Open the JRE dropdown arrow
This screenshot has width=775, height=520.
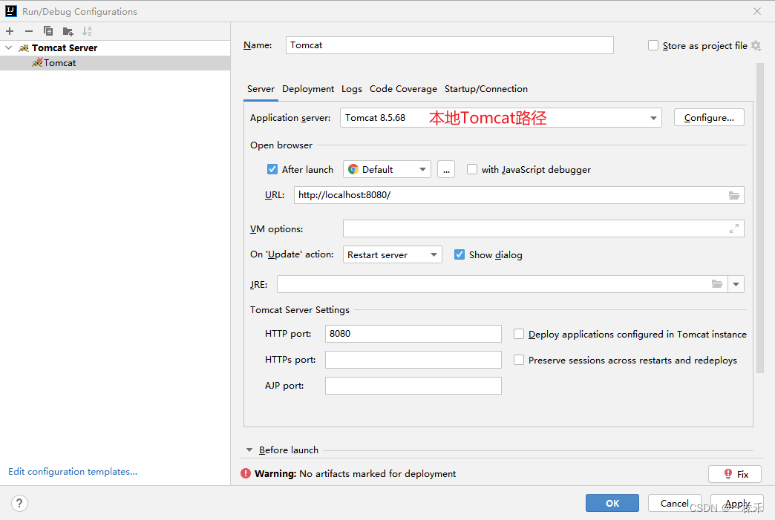(x=736, y=284)
